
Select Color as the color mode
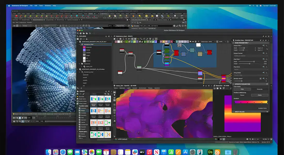click(242, 89)
